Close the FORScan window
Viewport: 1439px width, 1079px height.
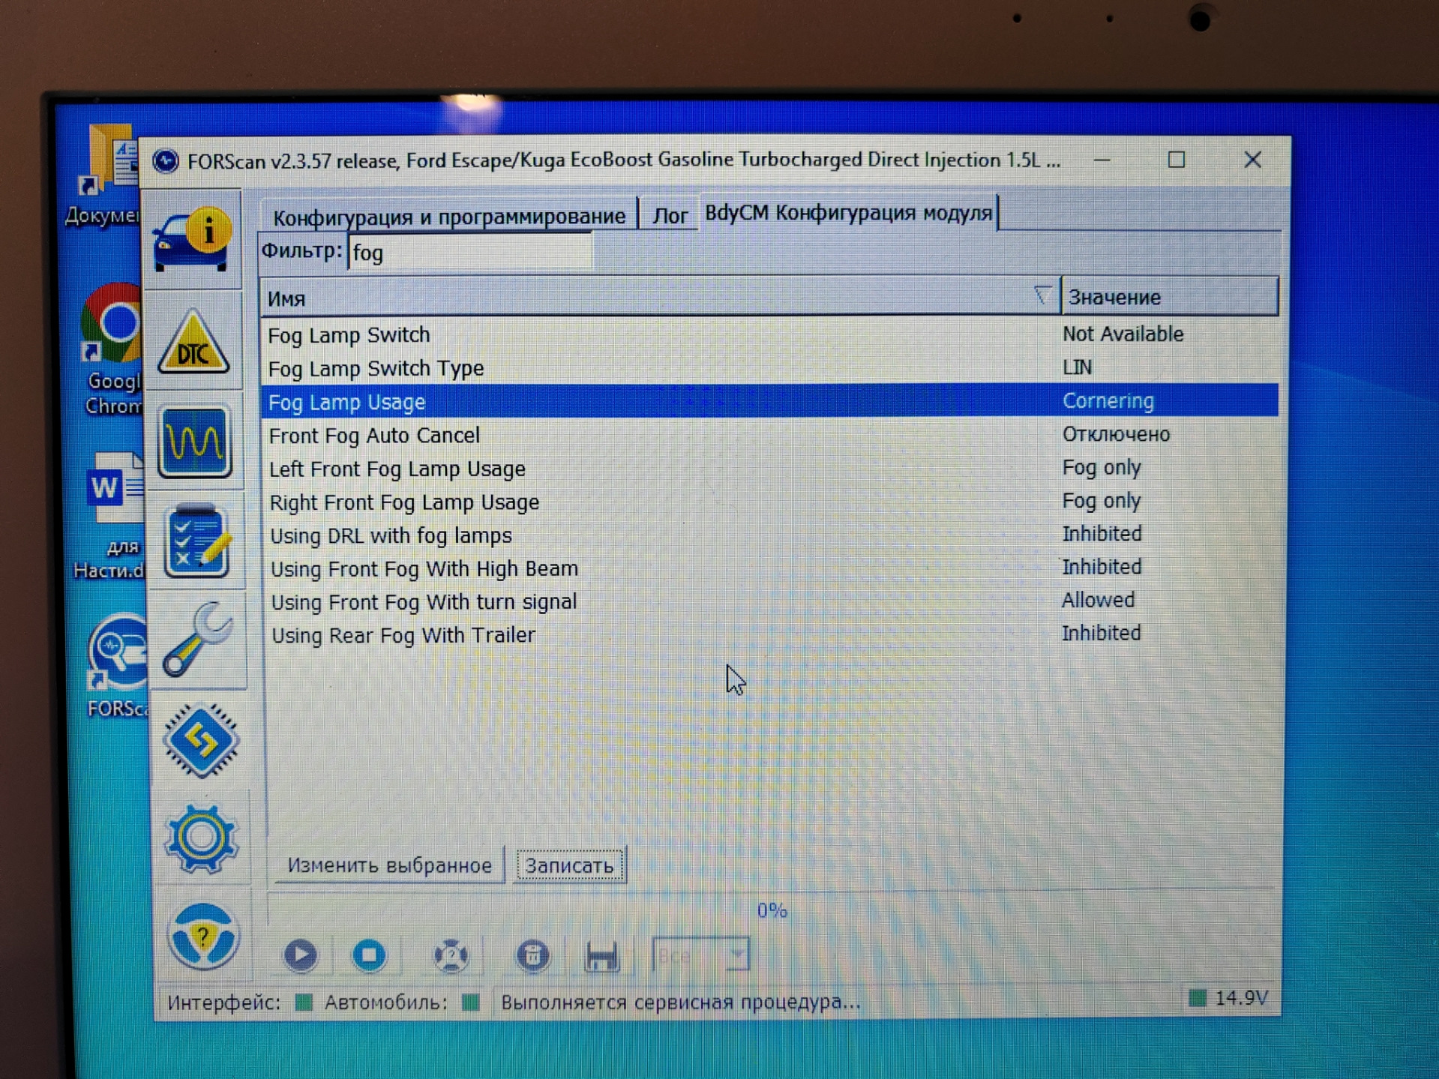(x=1252, y=160)
